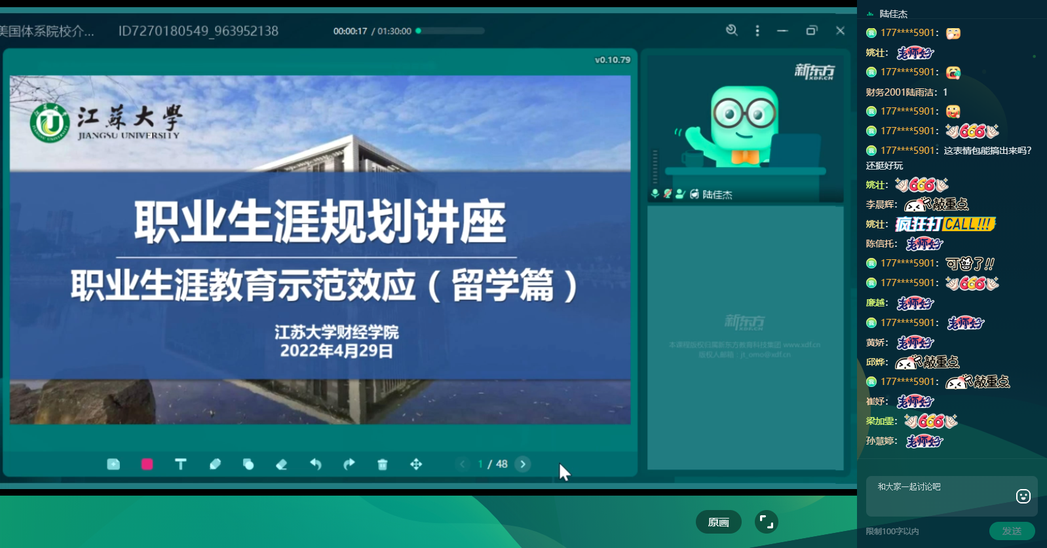Screen dimensions: 1047x548
Task: Open the network diagnostics tool icon
Action: point(732,30)
